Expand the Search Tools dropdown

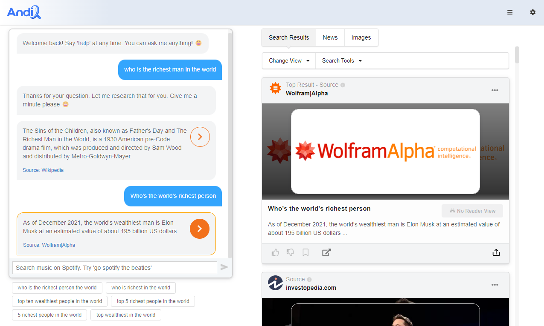342,60
